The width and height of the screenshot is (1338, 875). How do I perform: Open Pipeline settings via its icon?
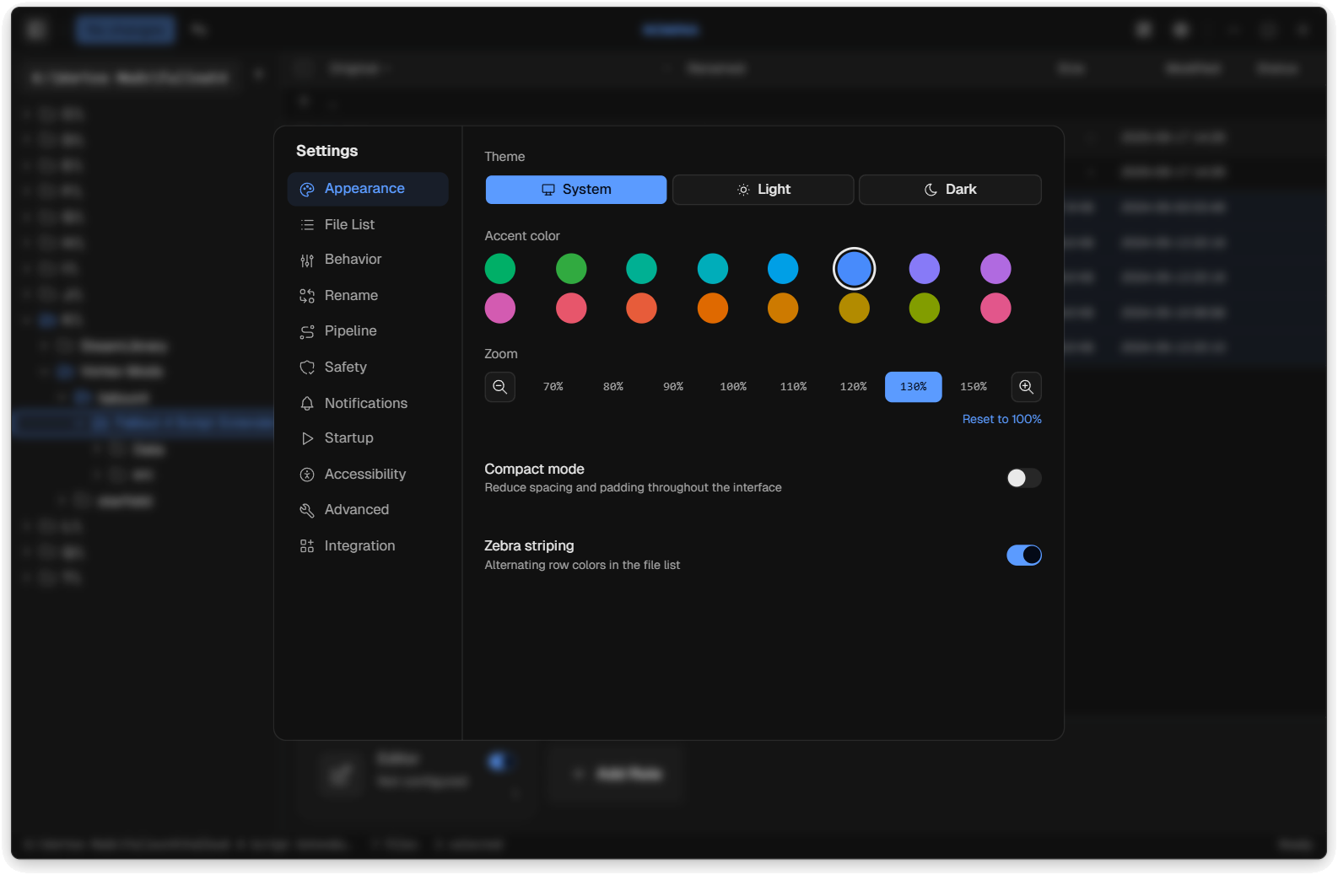(307, 332)
